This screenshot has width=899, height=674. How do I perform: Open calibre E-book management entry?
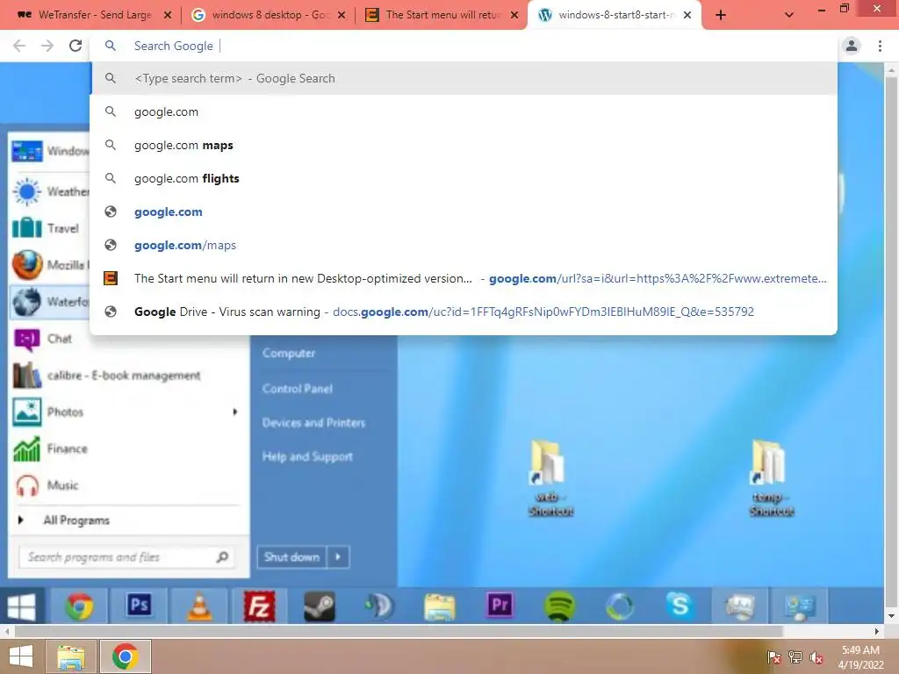126,376
